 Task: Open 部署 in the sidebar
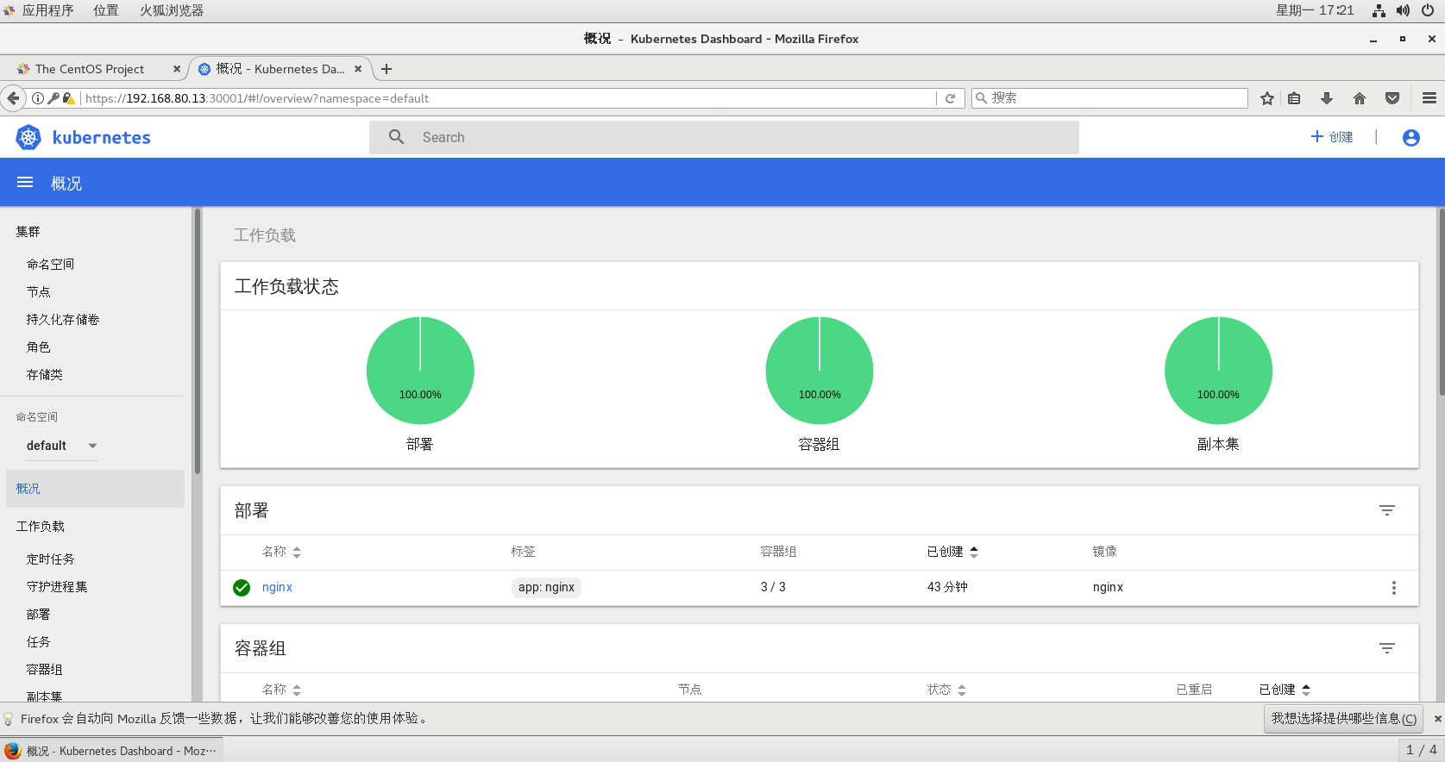pos(38,615)
